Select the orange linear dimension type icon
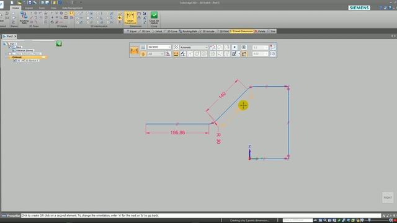Image resolution: width=397 pixels, height=223 pixels. pyautogui.click(x=176, y=54)
